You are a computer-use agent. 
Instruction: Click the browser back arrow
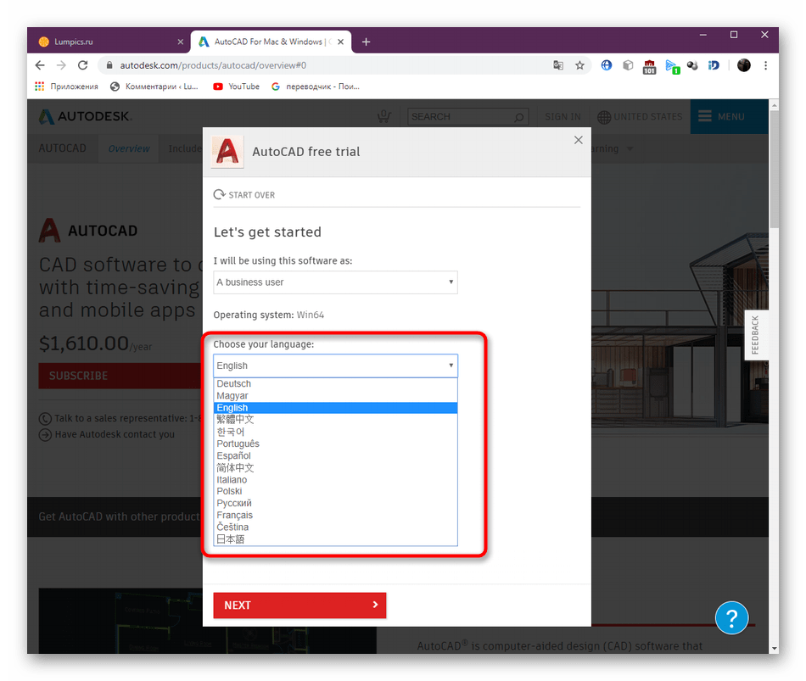click(40, 65)
